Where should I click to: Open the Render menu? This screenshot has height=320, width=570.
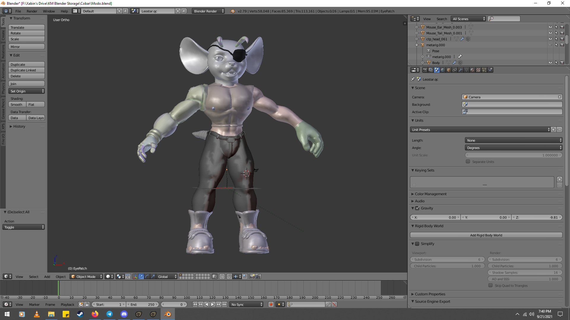(x=32, y=11)
